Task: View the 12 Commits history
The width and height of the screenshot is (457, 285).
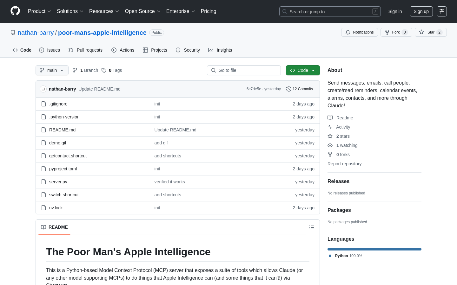Action: pyautogui.click(x=300, y=89)
